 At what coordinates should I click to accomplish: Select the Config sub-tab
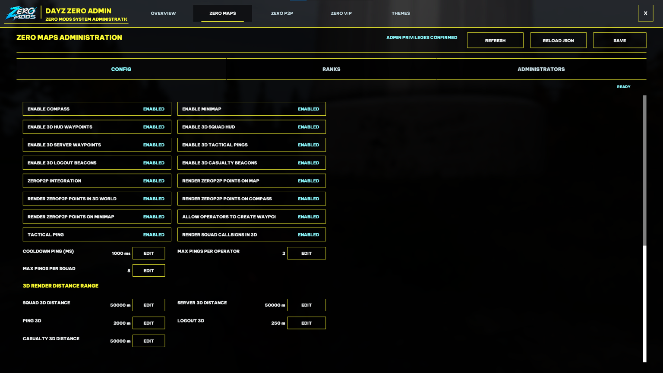(x=121, y=69)
